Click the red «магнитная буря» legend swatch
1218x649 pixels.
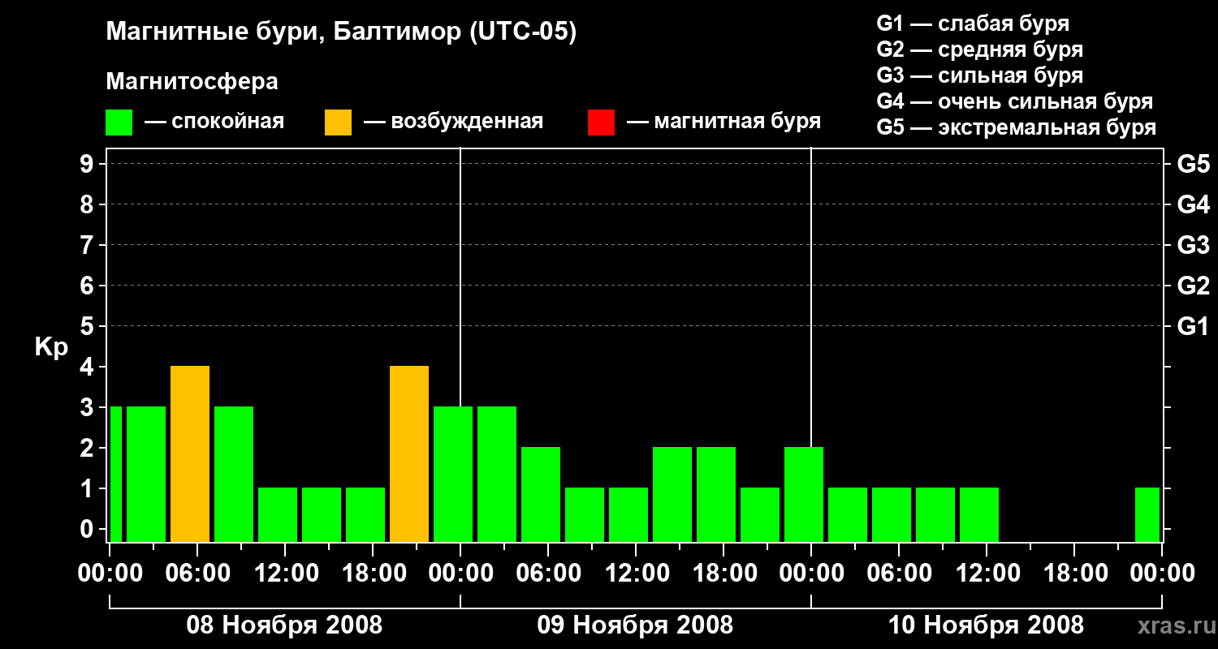click(602, 122)
